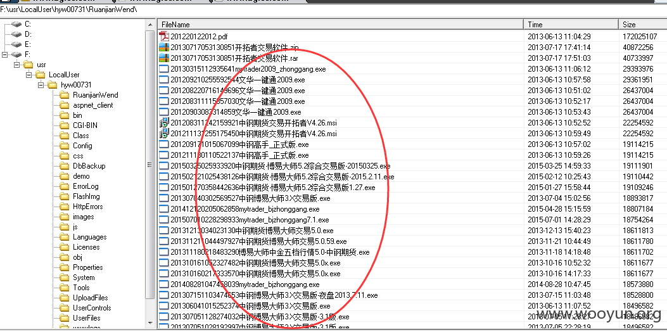
Task: Select the UploadFiles folder icon
Action: pyautogui.click(x=64, y=298)
